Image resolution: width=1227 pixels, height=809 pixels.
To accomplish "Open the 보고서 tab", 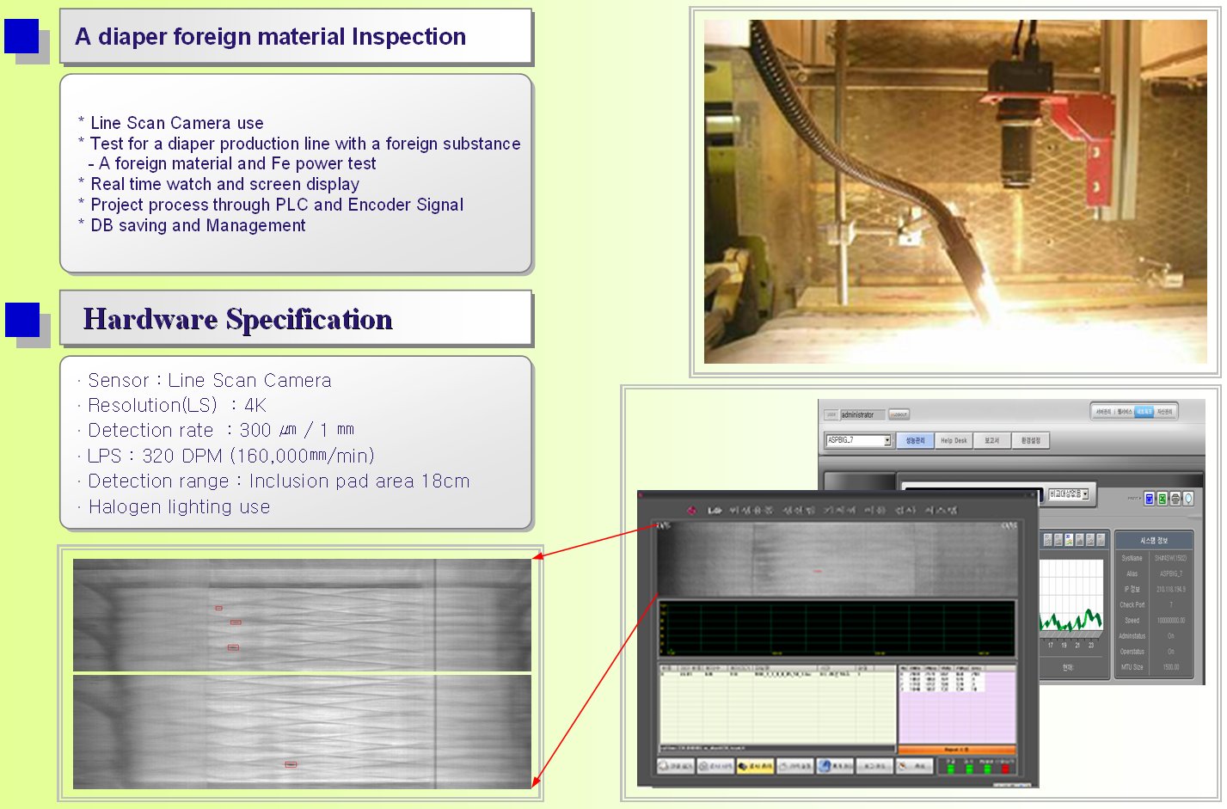I will 992,440.
